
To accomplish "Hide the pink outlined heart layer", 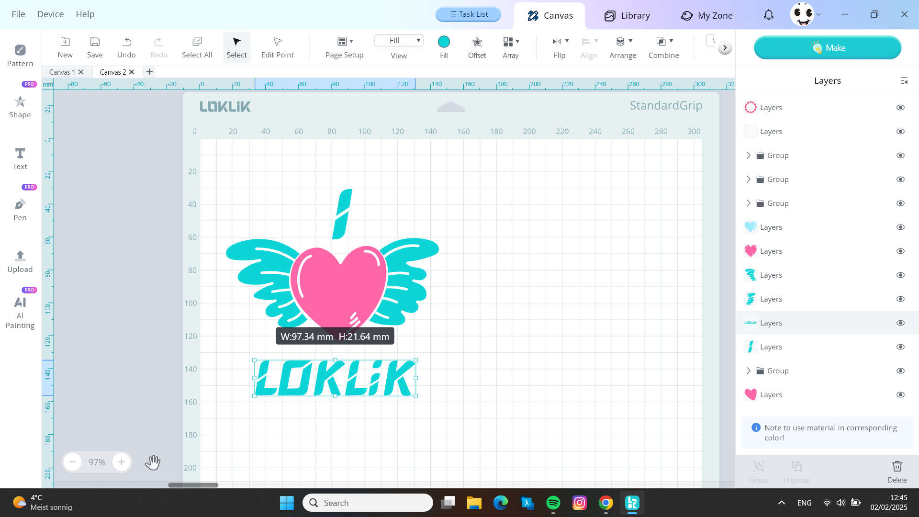I will pos(900,251).
